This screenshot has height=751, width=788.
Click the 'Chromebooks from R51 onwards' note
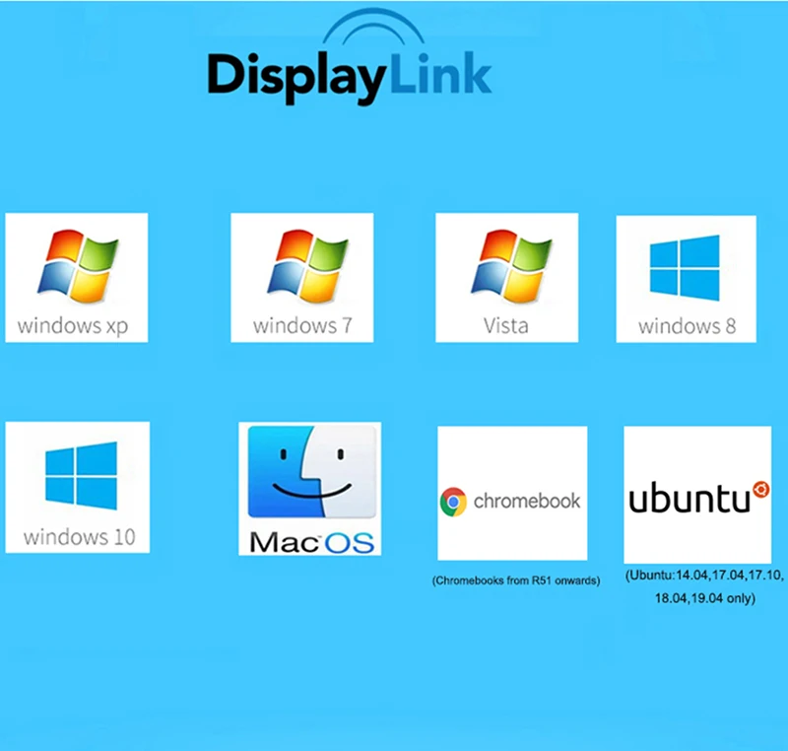516,580
